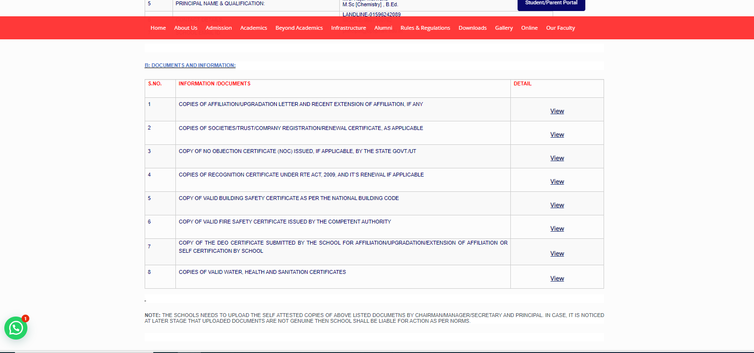
Task: Open the WhatsApp chat icon
Action: pos(16,328)
